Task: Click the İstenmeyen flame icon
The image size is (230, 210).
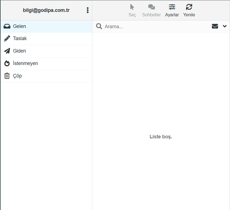Action: (x=7, y=63)
